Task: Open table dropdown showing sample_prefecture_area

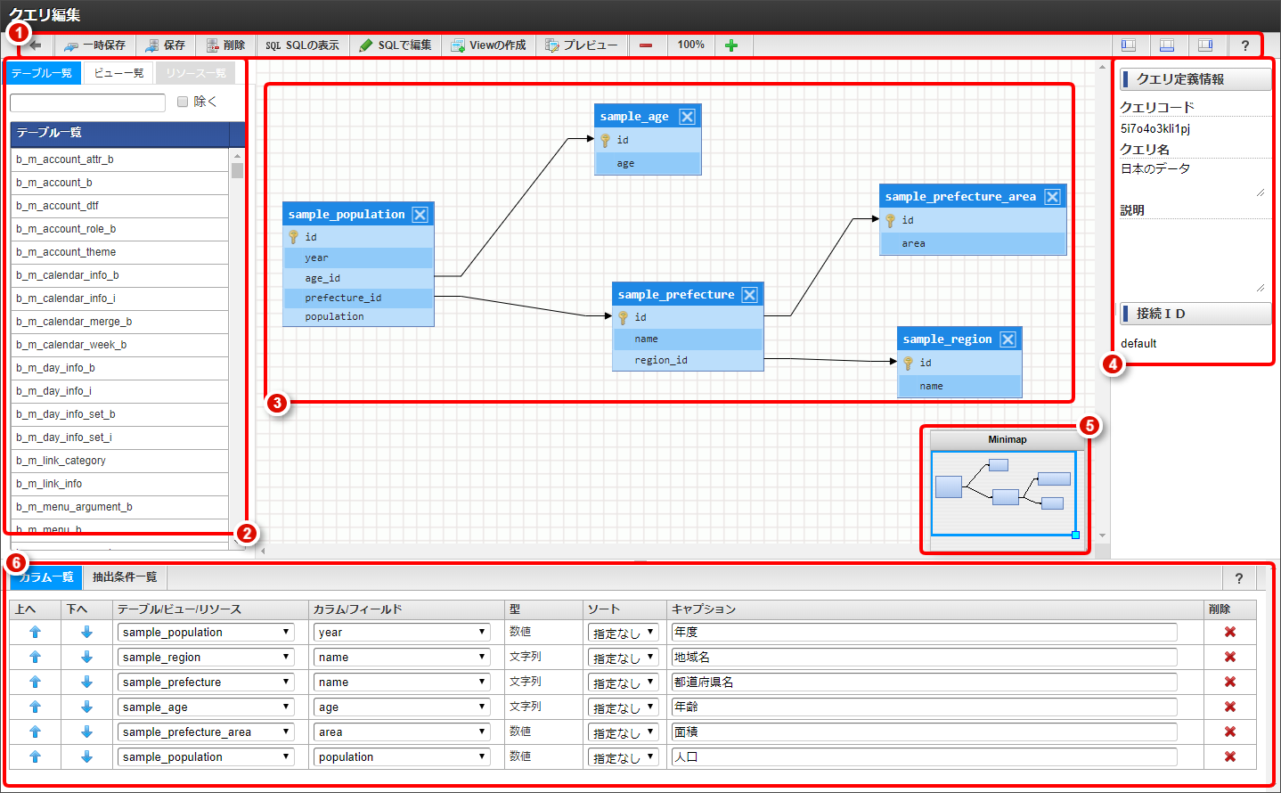Action: (206, 732)
